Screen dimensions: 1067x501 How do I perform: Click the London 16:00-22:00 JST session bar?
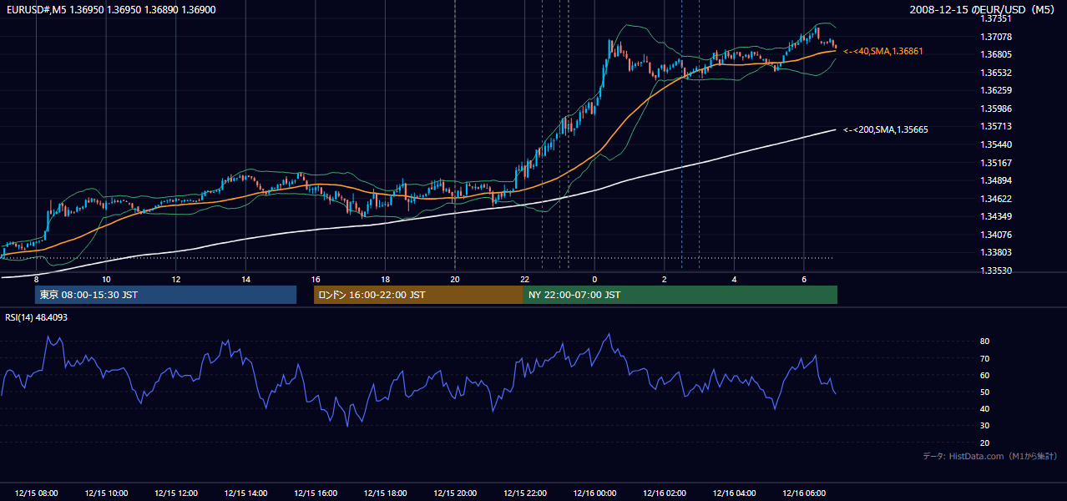click(418, 295)
